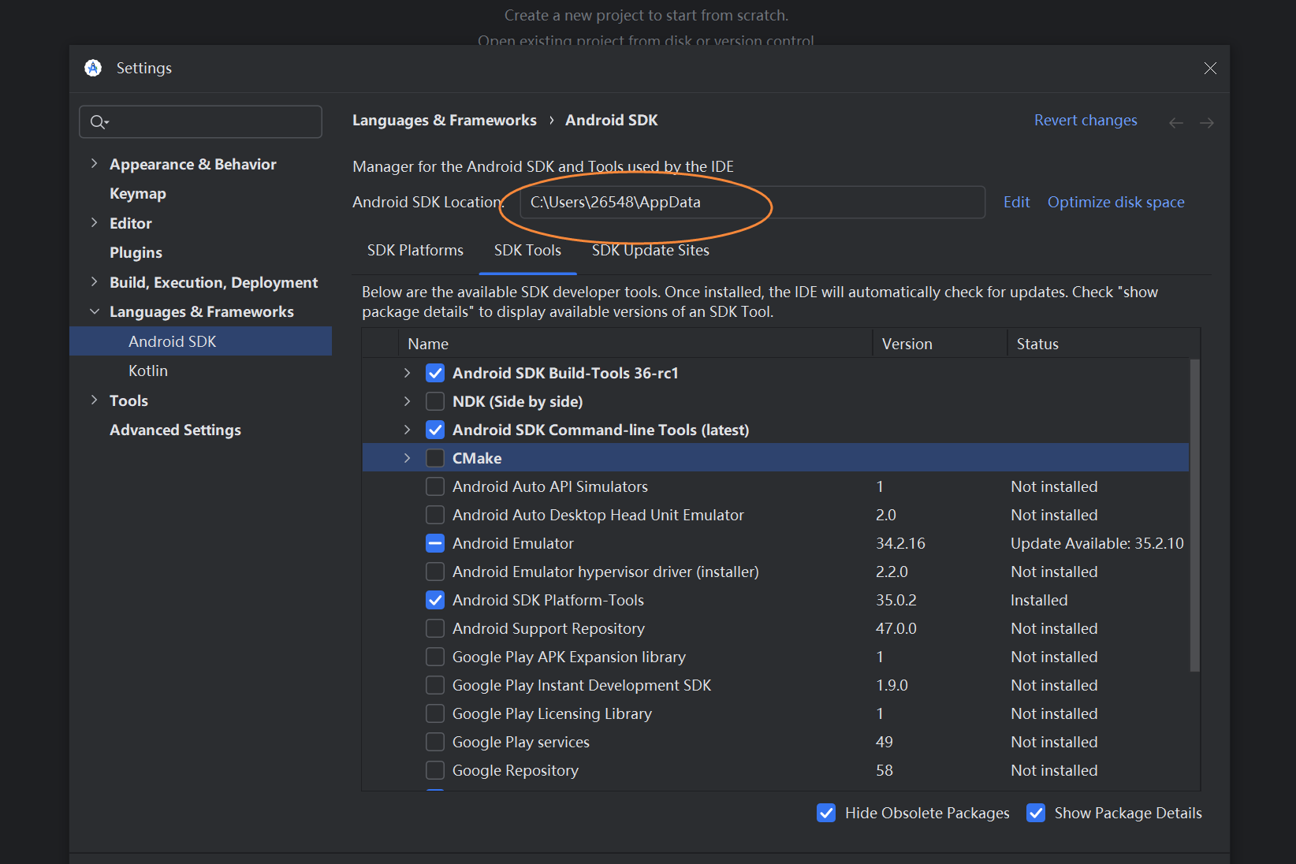This screenshot has width=1296, height=864.
Task: Go back with the left arrow icon
Action: [x=1175, y=122]
